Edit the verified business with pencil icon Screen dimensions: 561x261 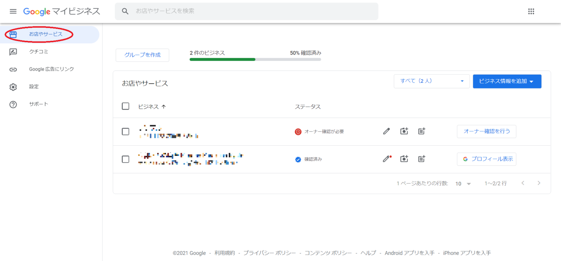pos(386,159)
